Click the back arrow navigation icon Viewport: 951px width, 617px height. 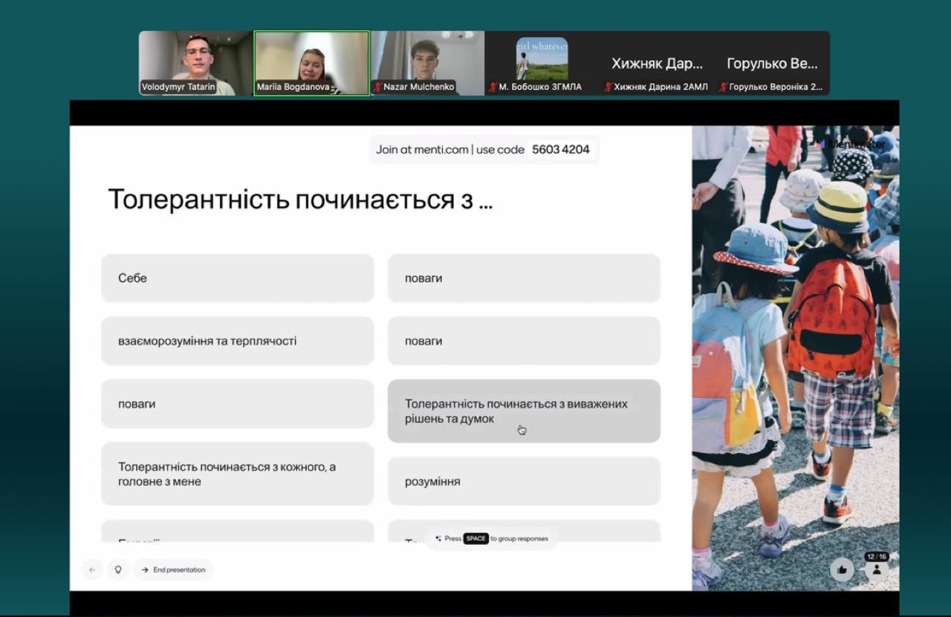92,569
